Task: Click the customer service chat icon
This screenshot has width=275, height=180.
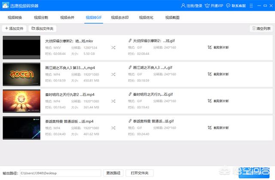Action: click(228, 6)
